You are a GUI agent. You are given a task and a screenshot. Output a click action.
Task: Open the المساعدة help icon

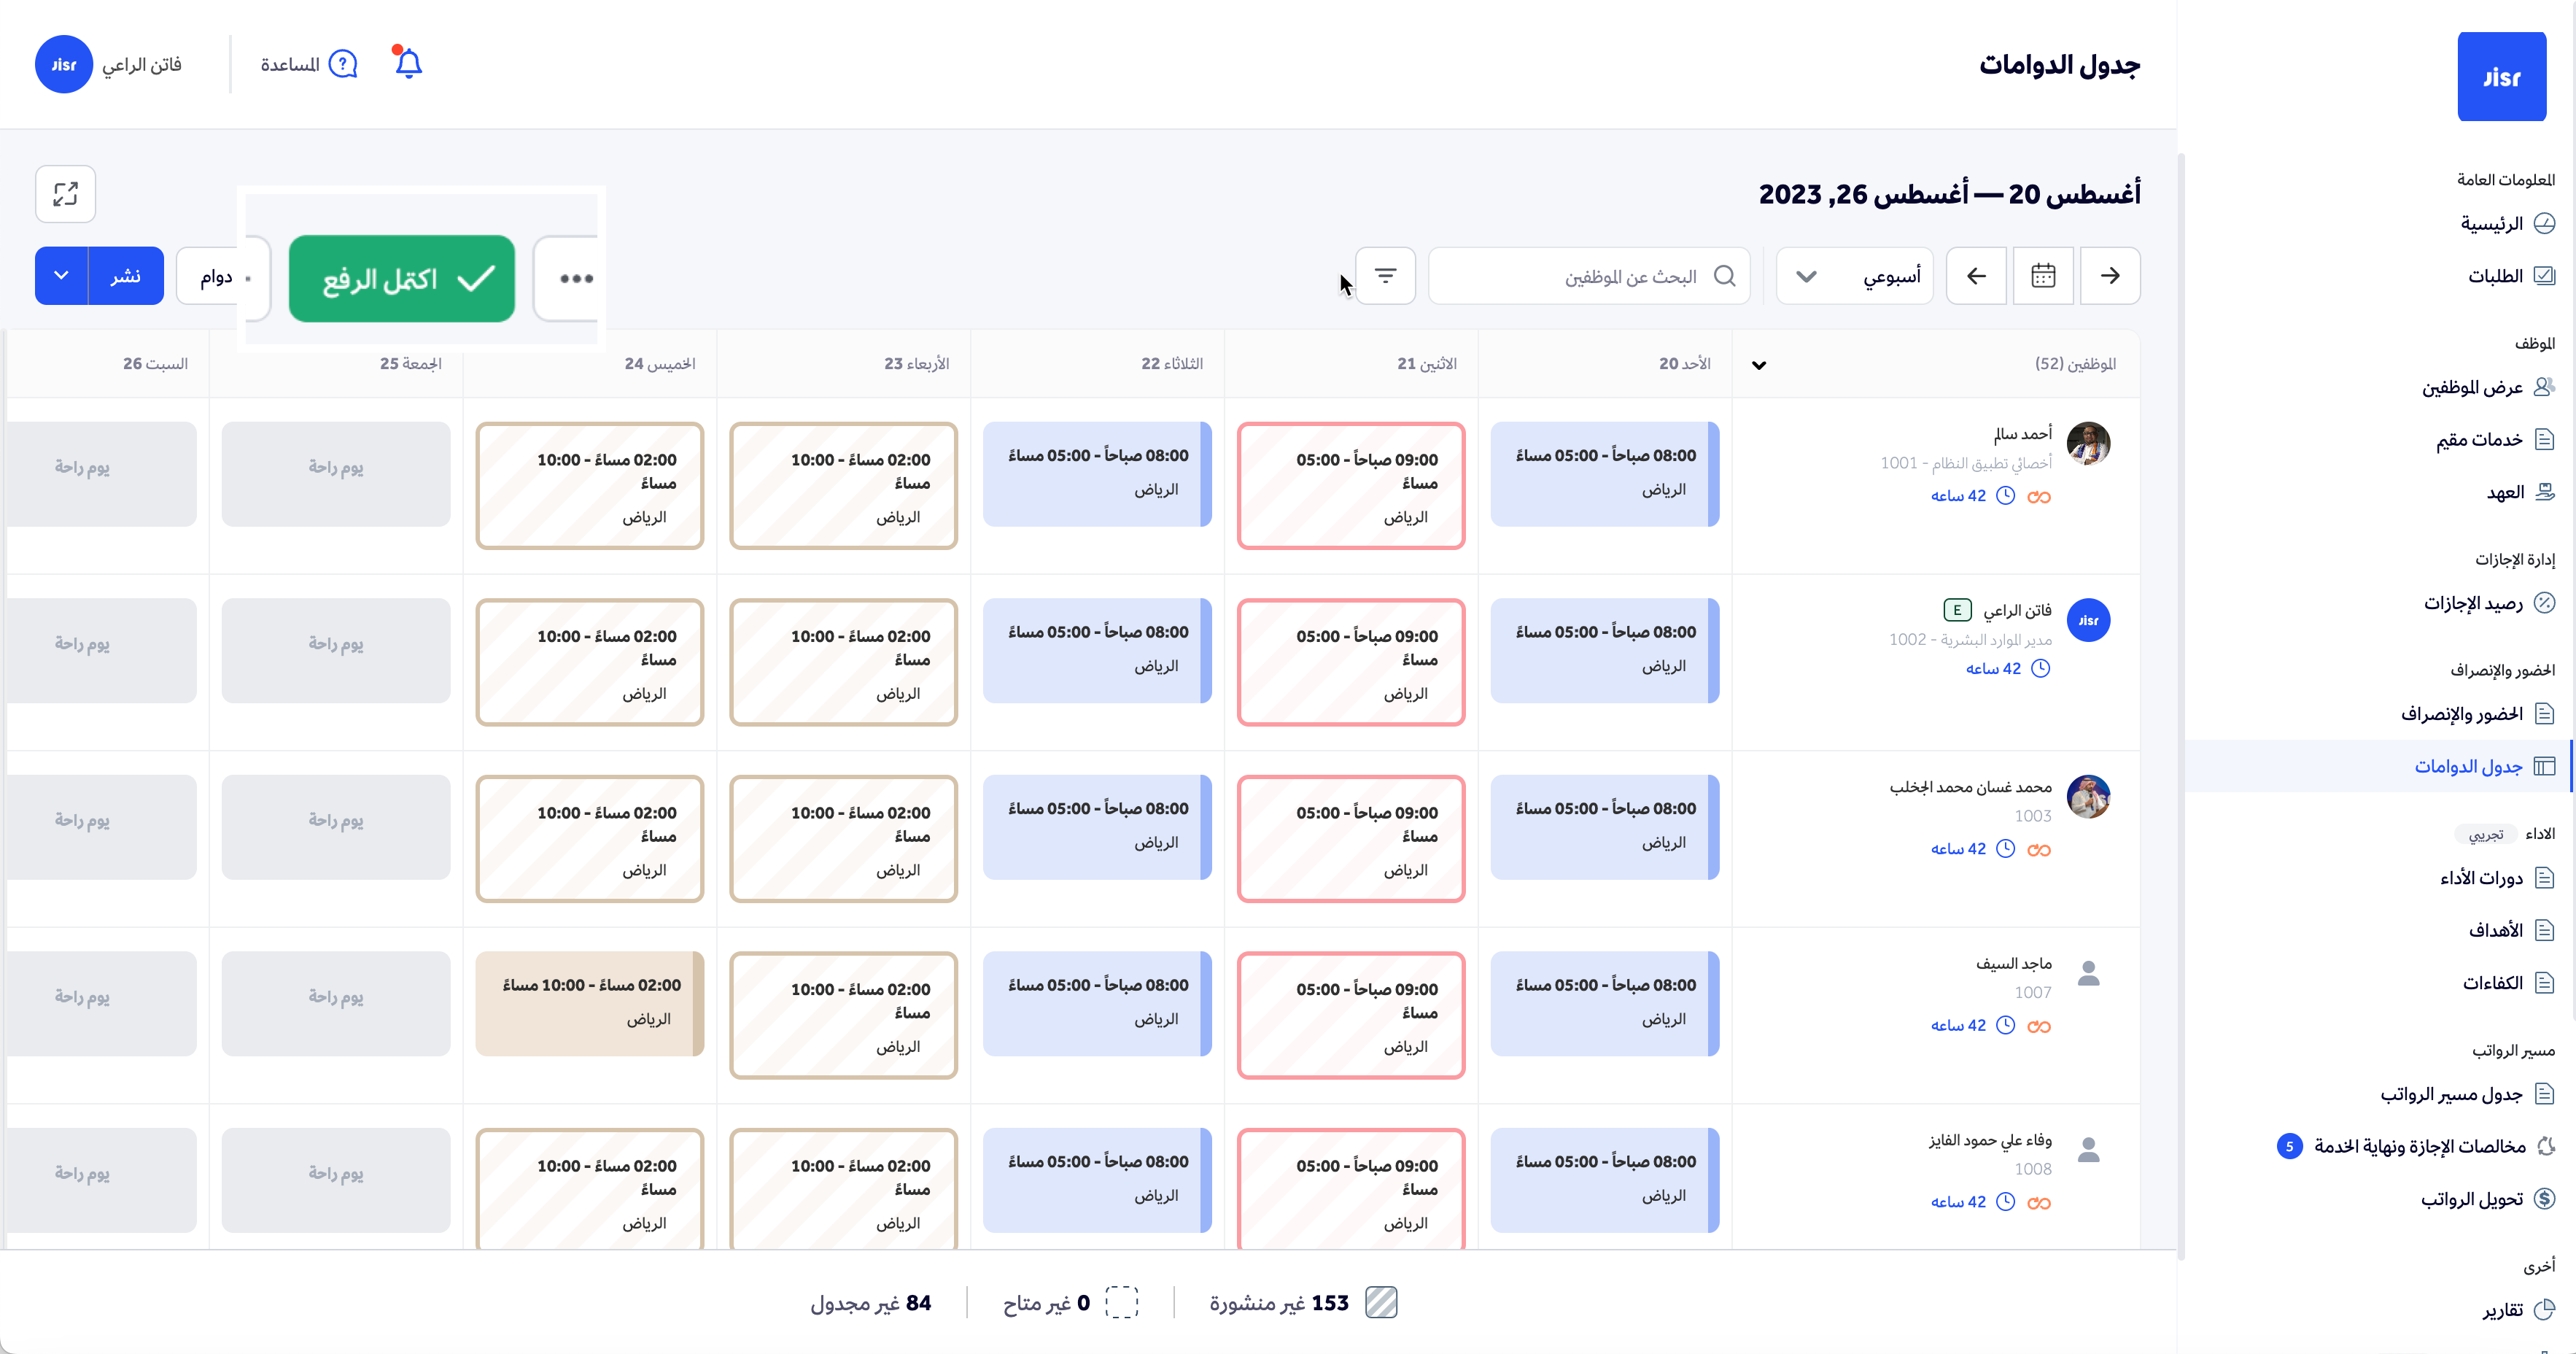(343, 64)
